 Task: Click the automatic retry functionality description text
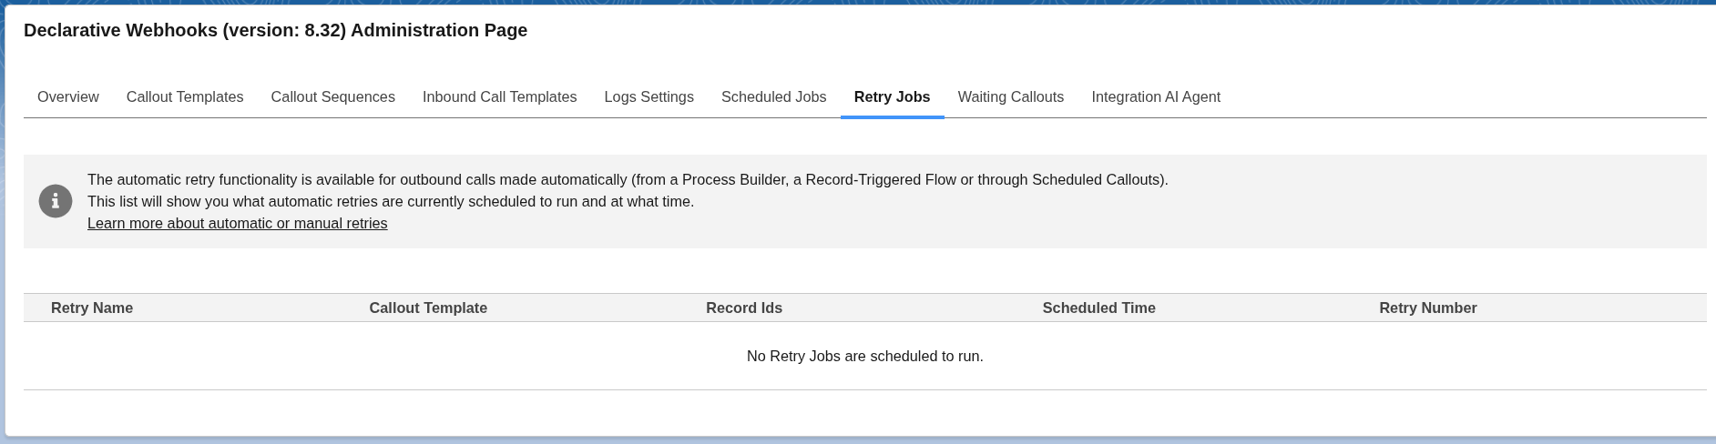[x=628, y=180]
